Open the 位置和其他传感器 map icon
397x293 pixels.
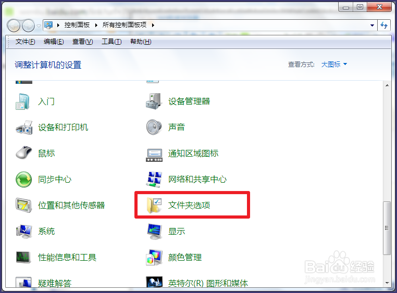[23, 205]
